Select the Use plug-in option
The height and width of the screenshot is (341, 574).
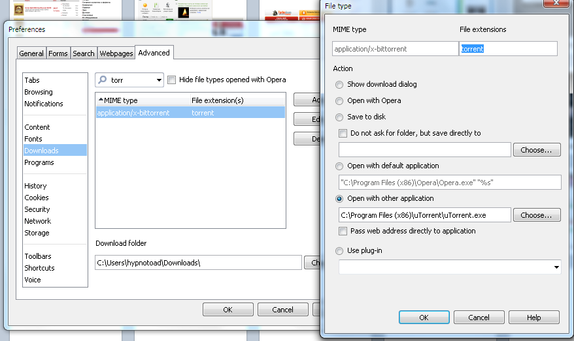(339, 251)
